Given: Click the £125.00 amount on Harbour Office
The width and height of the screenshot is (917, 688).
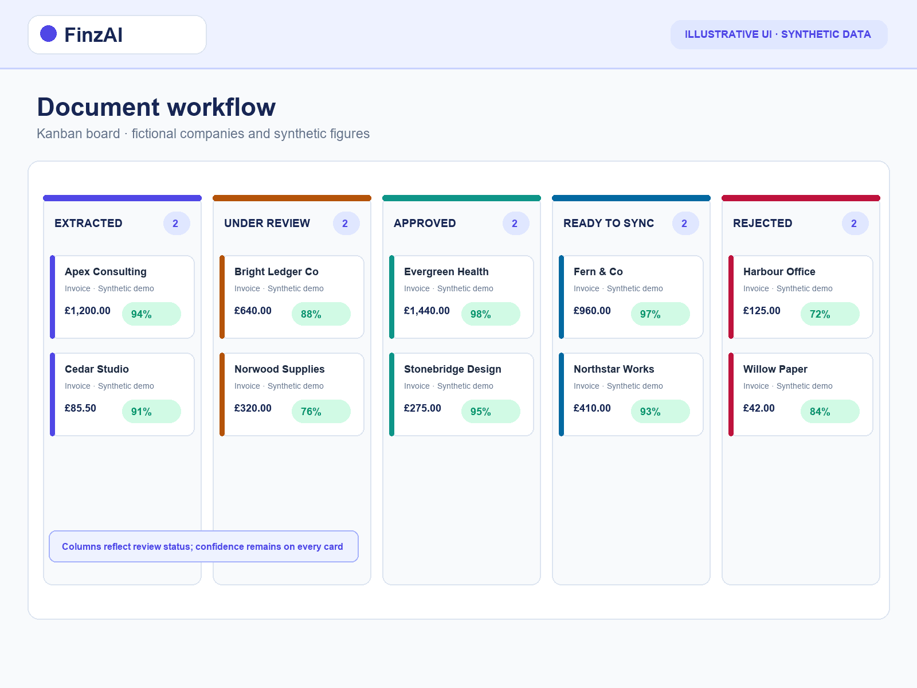Looking at the screenshot, I should [762, 311].
